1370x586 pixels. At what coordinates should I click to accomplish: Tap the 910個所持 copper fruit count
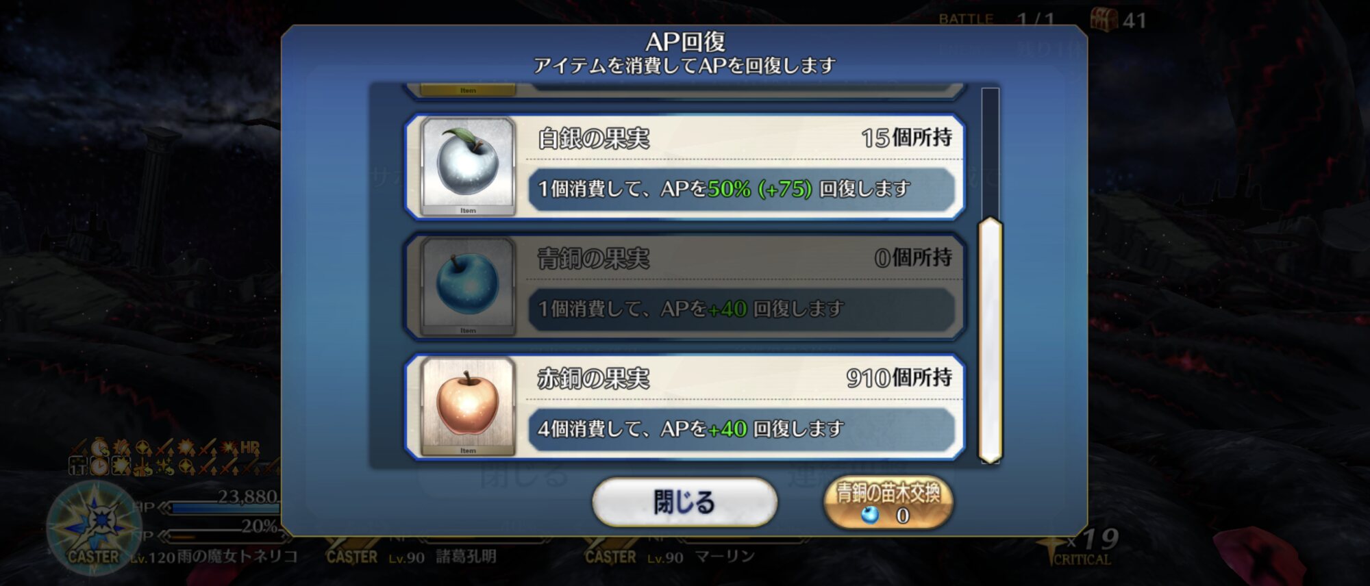[899, 377]
